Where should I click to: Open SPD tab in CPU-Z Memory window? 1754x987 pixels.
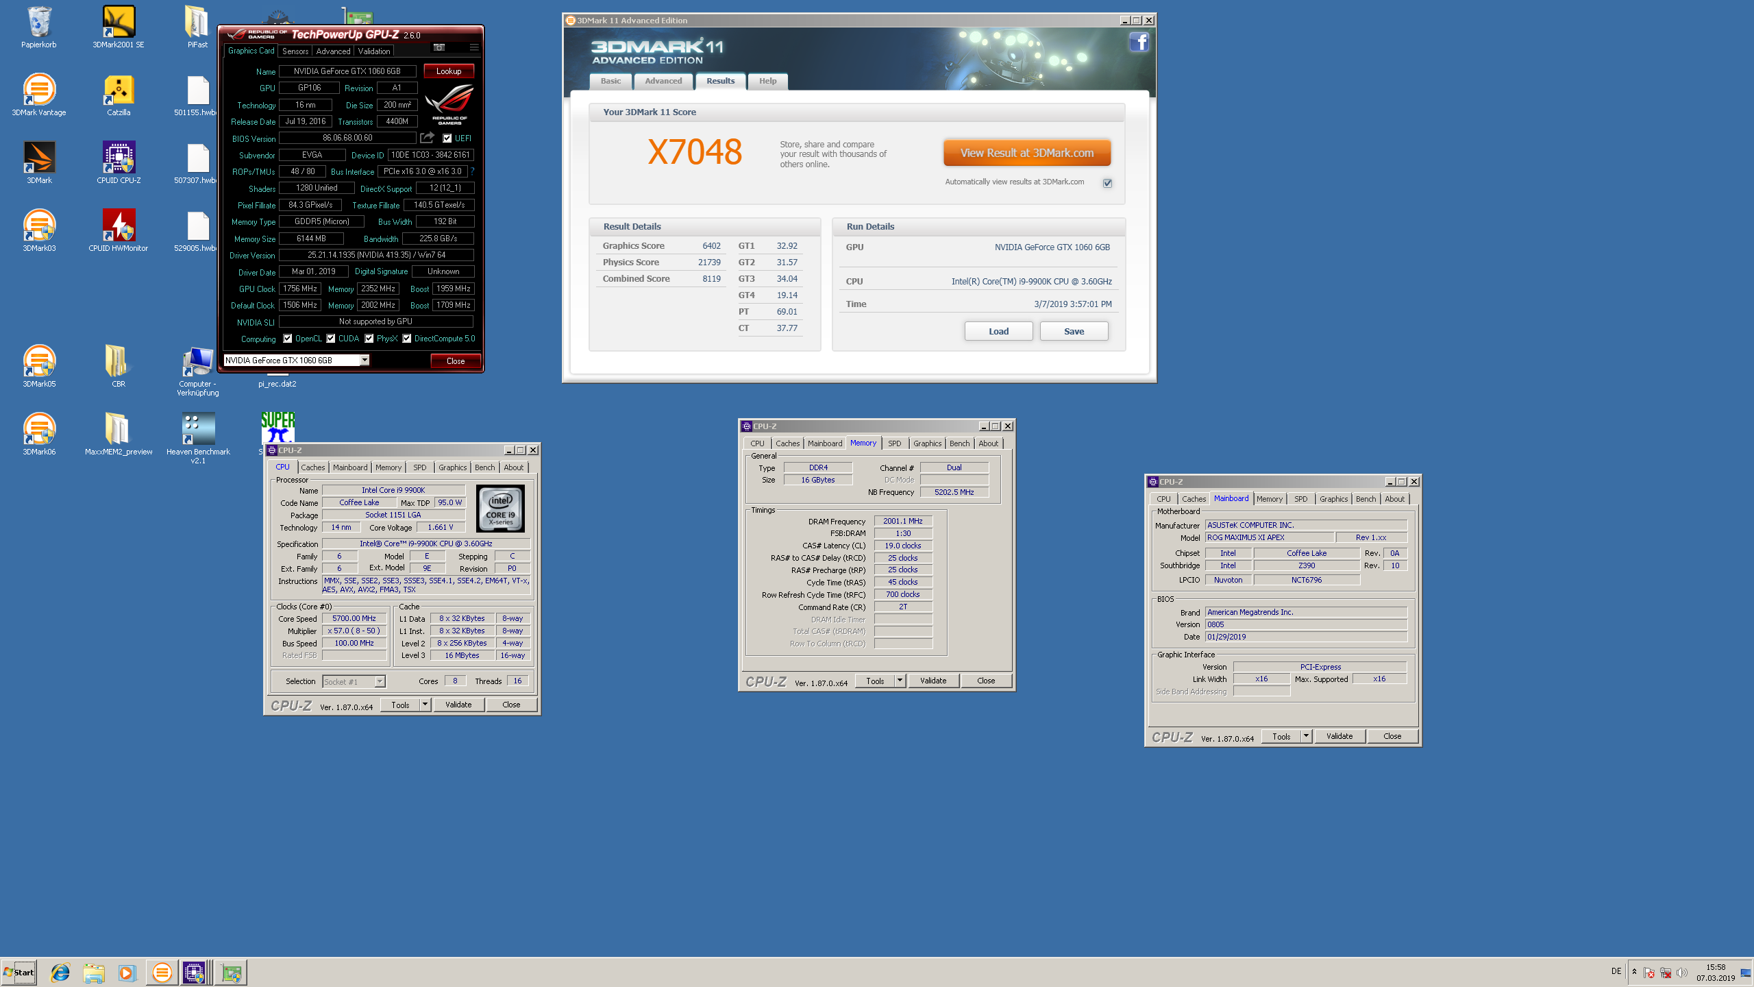point(894,443)
